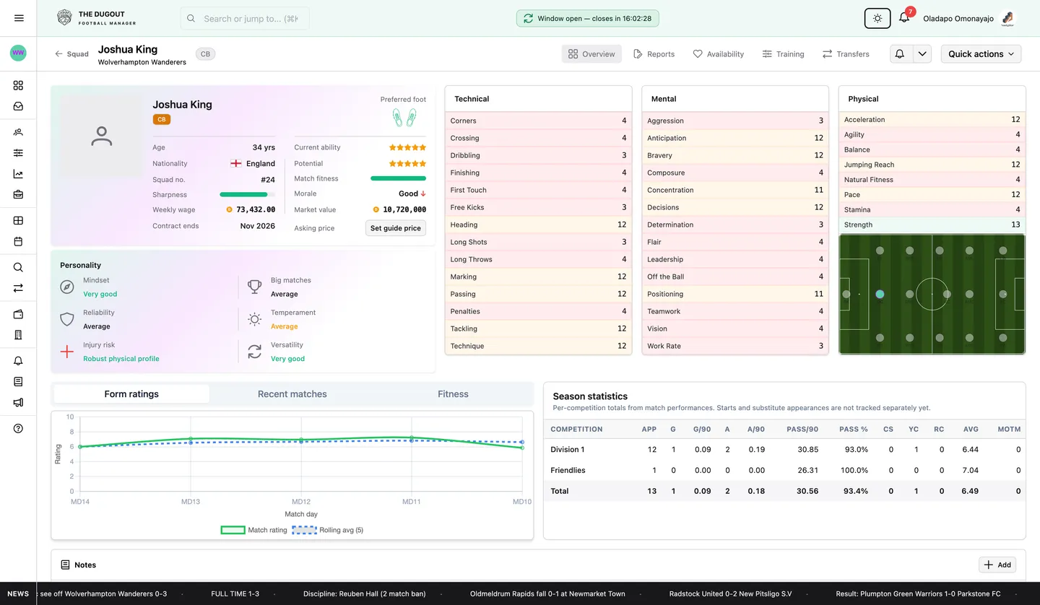The image size is (1040, 605).
Task: Open the transfers arrows icon in the sidebar
Action: pos(18,288)
